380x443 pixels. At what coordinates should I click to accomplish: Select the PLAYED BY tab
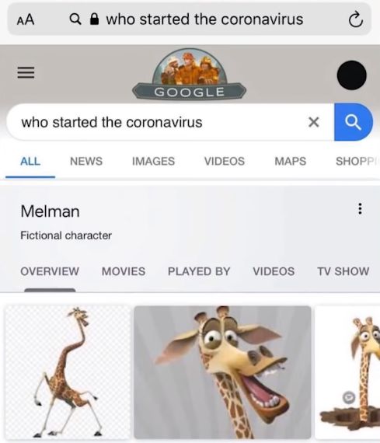click(199, 271)
